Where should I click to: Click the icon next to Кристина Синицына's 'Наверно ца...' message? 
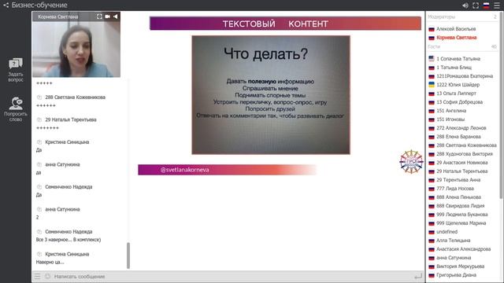coord(39,254)
